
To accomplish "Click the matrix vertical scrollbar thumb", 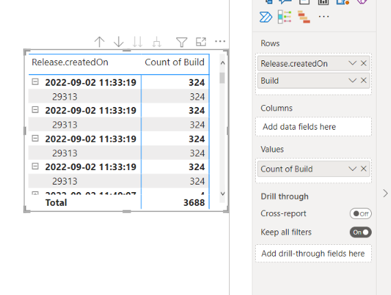I will (222, 78).
